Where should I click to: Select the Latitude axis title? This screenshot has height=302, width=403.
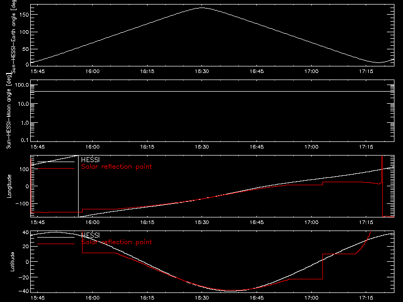(x=12, y=262)
